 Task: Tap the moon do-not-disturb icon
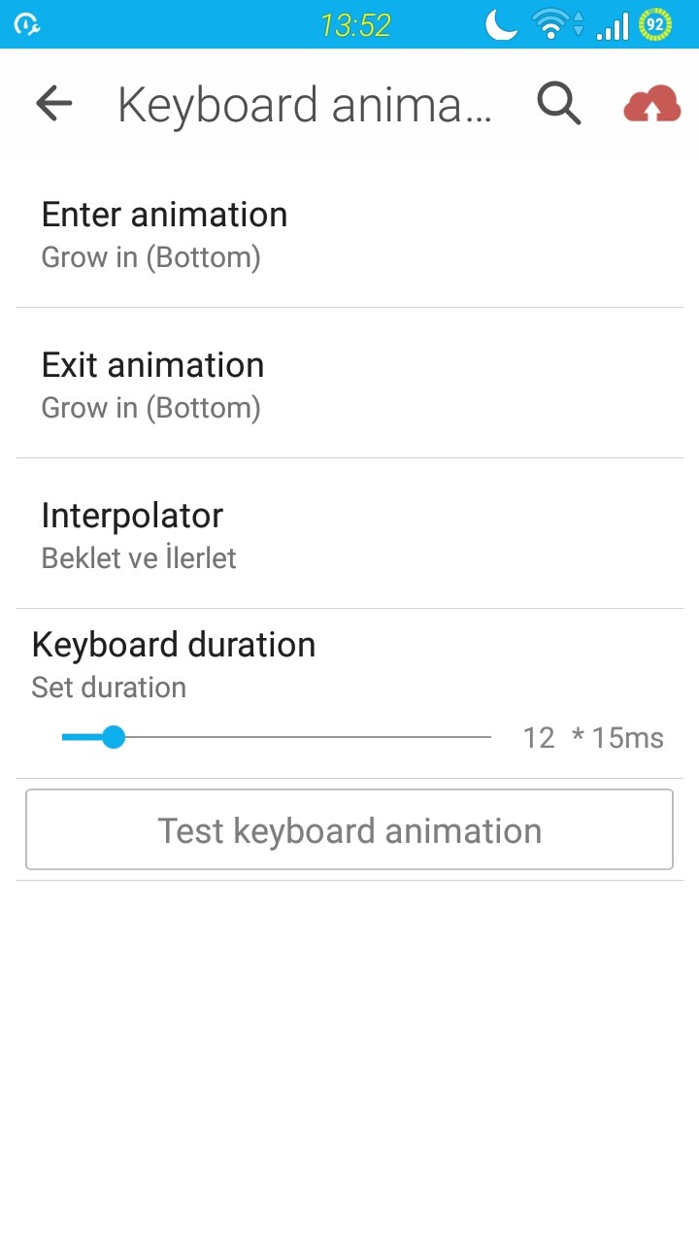pos(501,24)
